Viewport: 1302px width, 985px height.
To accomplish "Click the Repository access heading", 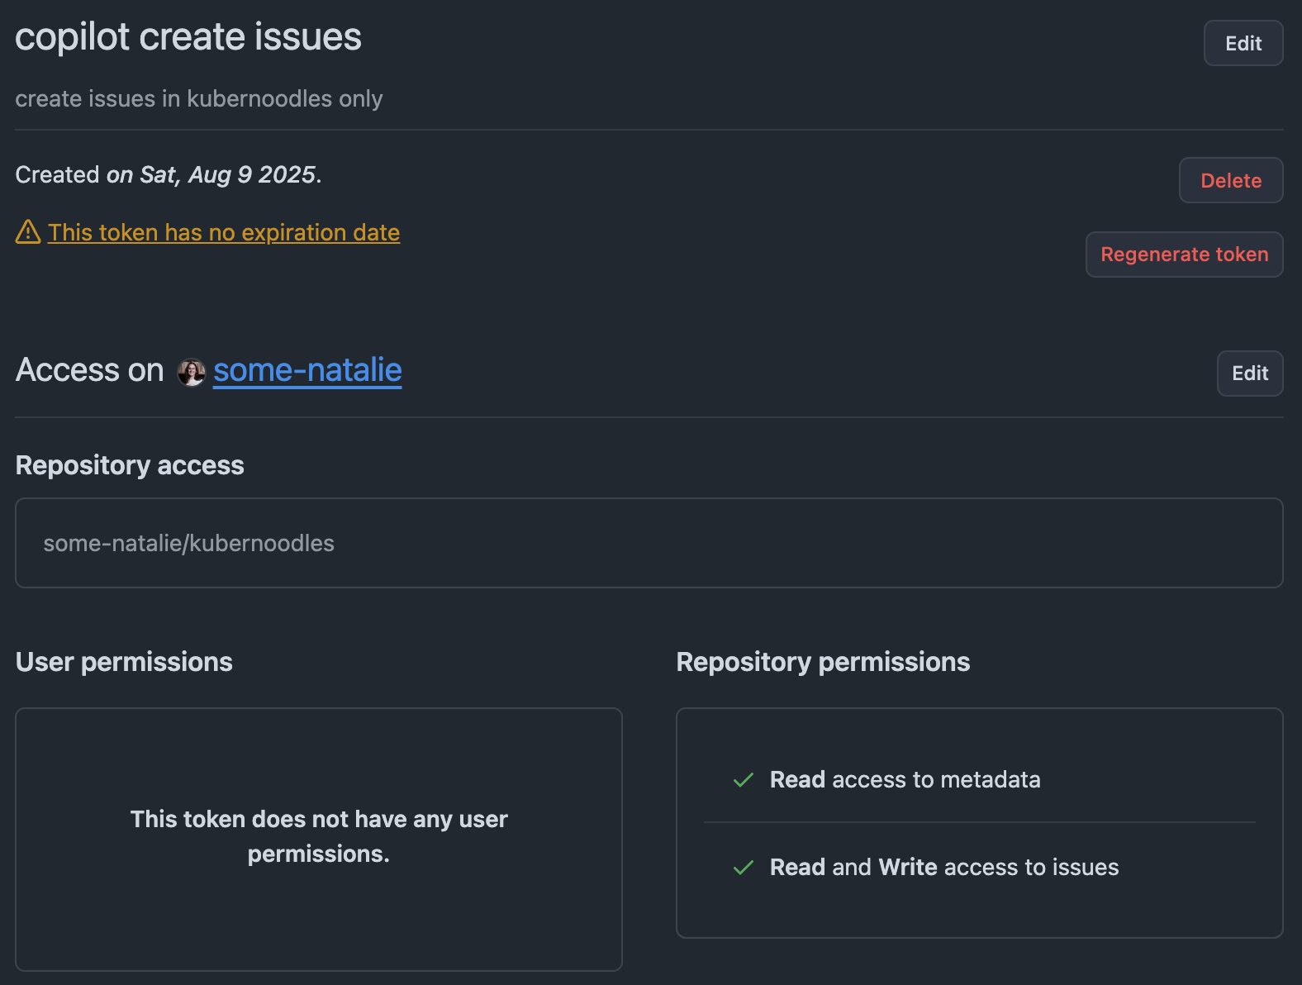I will (130, 465).
